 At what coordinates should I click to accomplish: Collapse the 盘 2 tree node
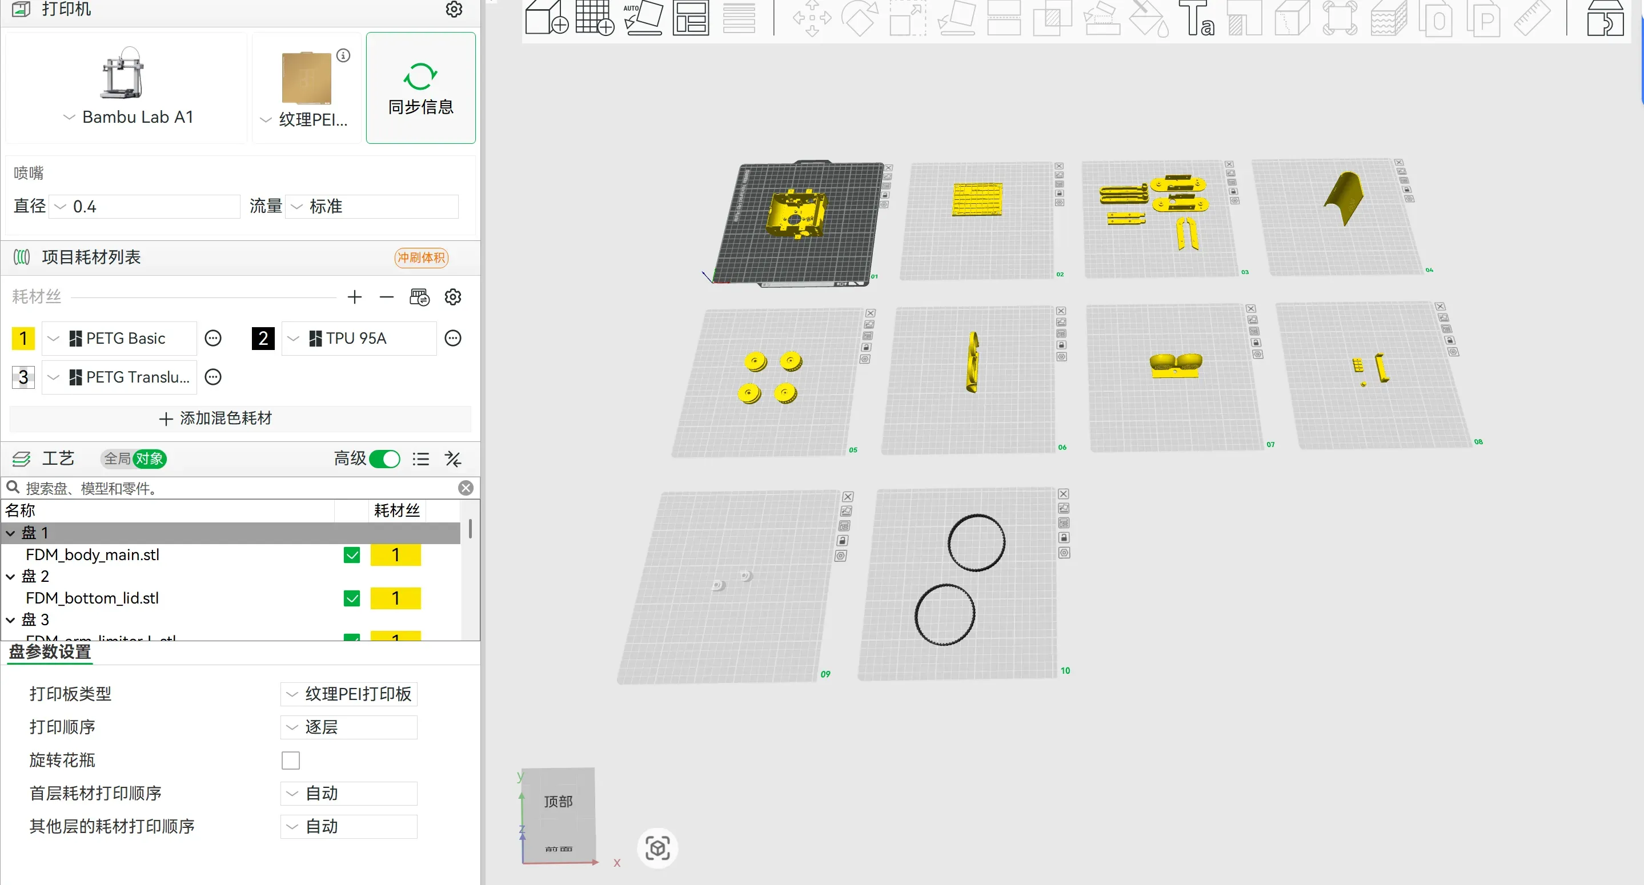coord(10,576)
